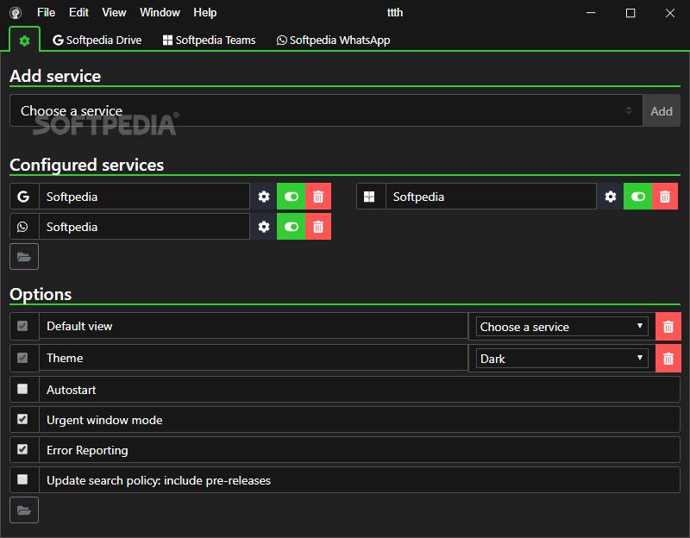The width and height of the screenshot is (690, 538).
Task: Open Default view Choose a service dropdown
Action: 562,327
